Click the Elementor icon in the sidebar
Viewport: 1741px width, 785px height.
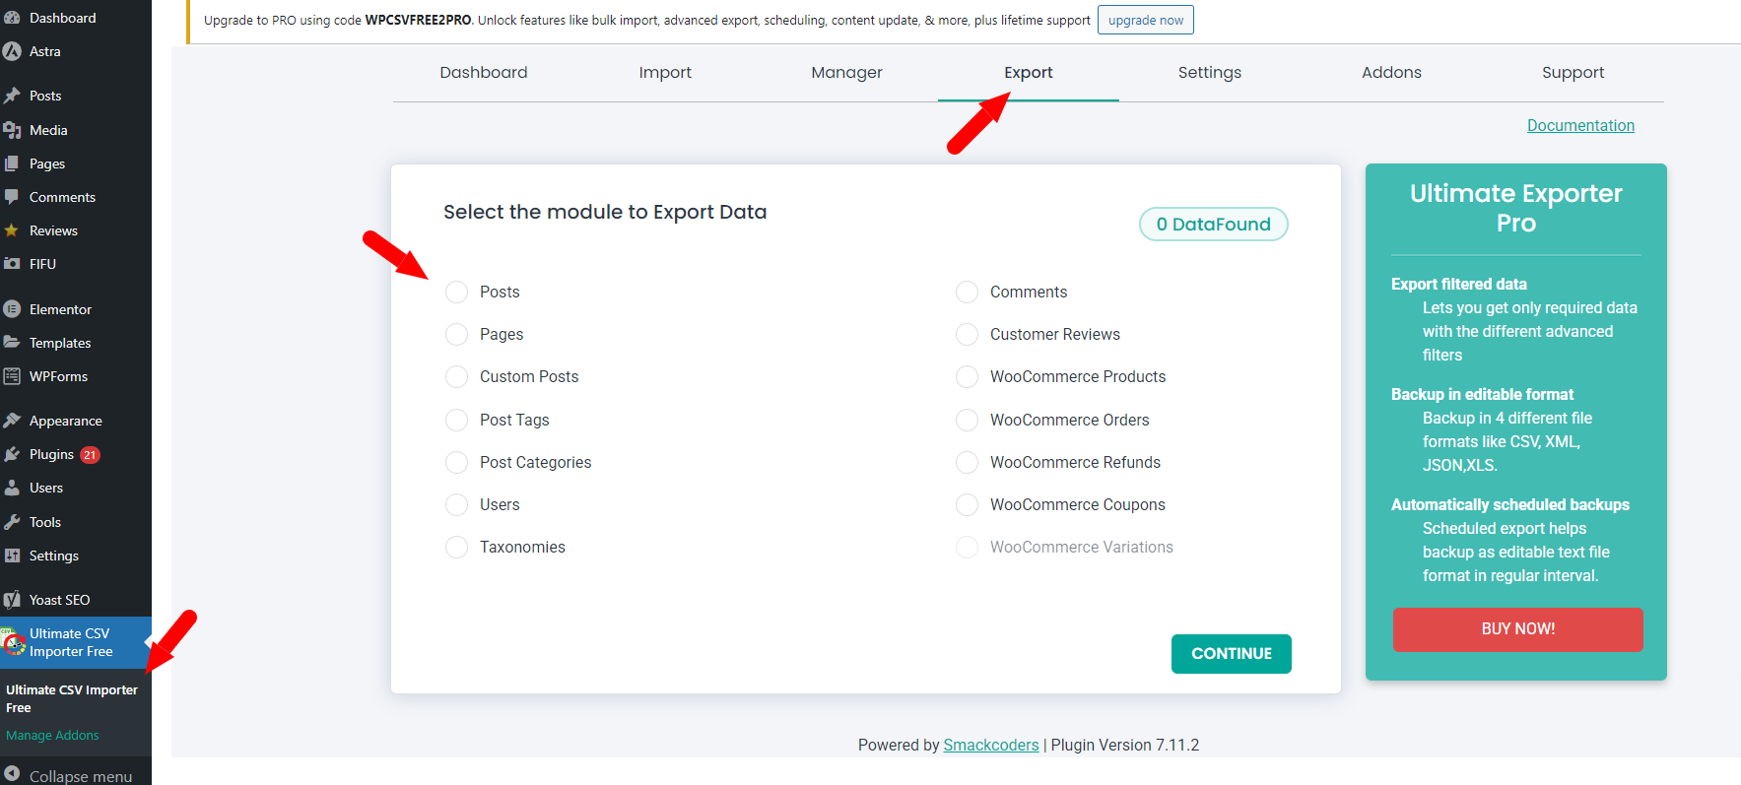pyautogui.click(x=12, y=309)
